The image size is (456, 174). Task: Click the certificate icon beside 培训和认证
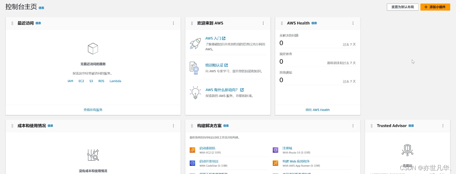point(194,68)
